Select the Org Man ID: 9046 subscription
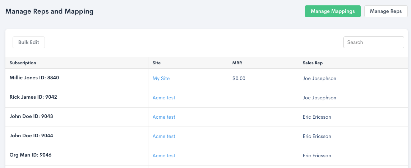 coord(31,155)
